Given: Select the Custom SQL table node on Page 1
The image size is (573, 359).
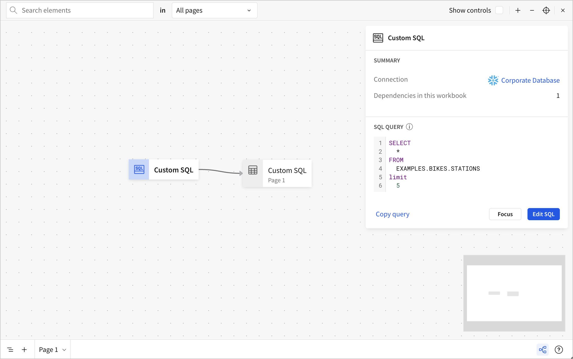Looking at the screenshot, I should click(277, 173).
